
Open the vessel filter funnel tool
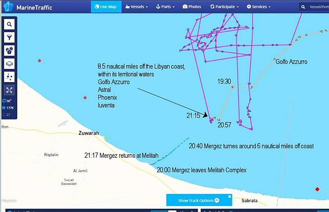tap(9, 37)
